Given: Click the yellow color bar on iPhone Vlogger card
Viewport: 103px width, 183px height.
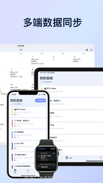Looking at the screenshot, I should point(12,112).
